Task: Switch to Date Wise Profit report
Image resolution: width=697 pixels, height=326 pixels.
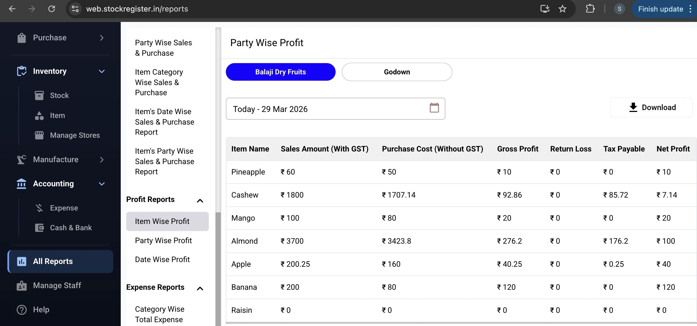Action: [x=162, y=259]
